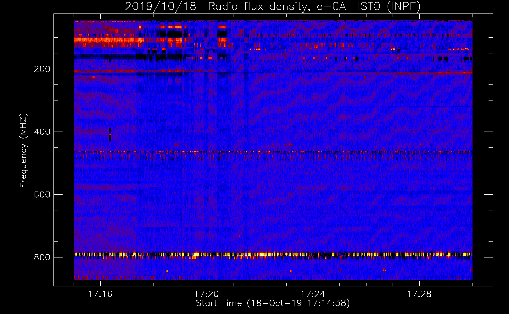Click the 17:20 time tick label
The height and width of the screenshot is (314, 509).
[x=206, y=294]
